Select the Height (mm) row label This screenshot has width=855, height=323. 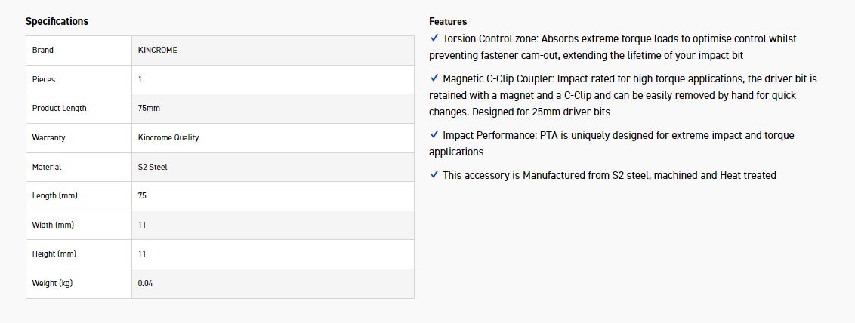54,254
